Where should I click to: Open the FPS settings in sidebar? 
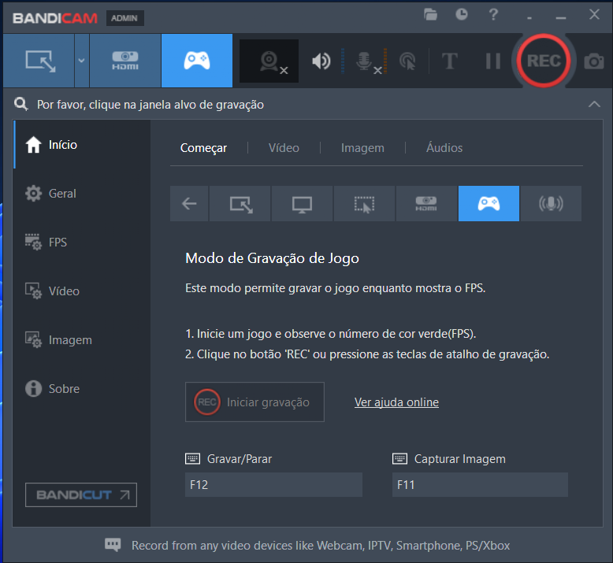pyautogui.click(x=58, y=243)
